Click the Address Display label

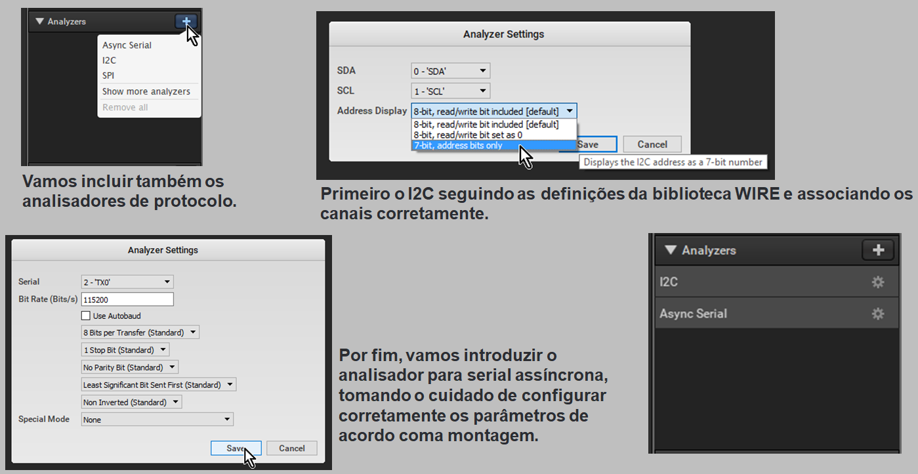(x=372, y=111)
